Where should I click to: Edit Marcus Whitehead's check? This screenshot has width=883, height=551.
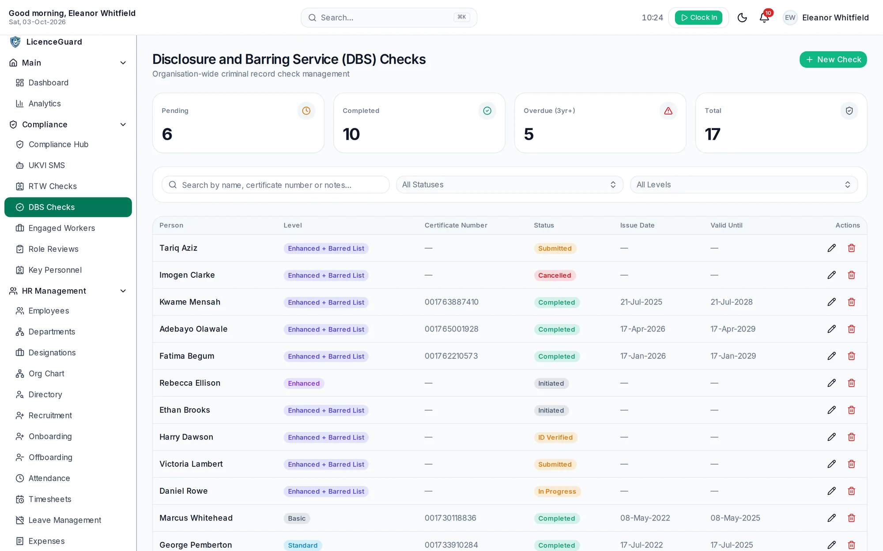pyautogui.click(x=832, y=518)
